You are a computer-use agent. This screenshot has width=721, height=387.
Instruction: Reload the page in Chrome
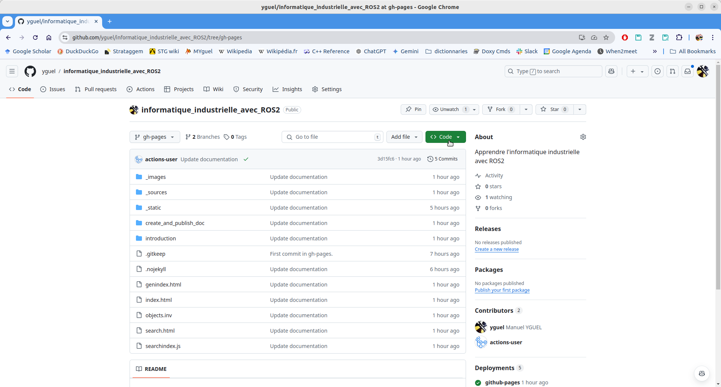35,37
